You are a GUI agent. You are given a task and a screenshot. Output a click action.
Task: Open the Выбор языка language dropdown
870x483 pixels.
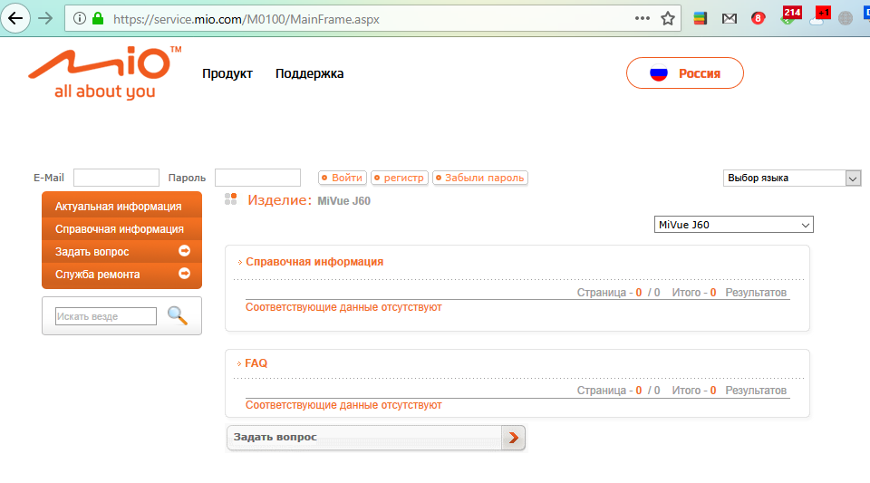coord(791,178)
